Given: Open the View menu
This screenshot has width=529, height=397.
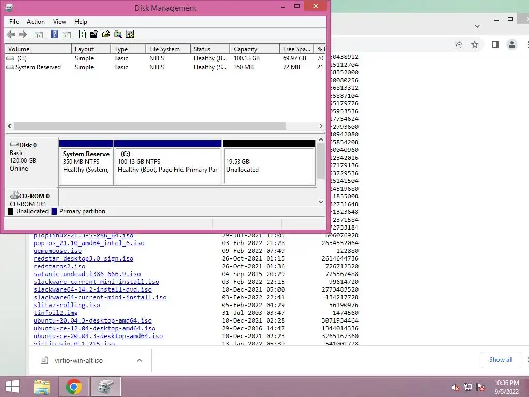Looking at the screenshot, I should [59, 22].
